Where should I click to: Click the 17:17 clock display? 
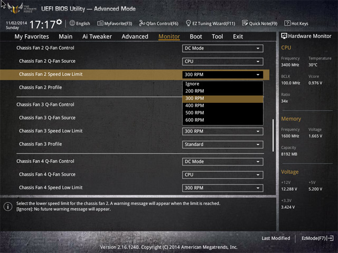(x=42, y=25)
